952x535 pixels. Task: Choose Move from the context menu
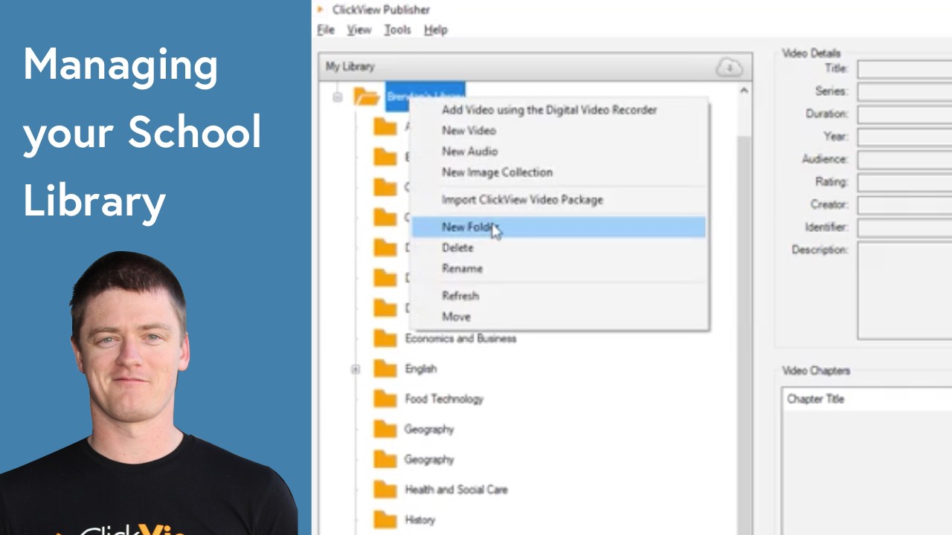(x=559, y=317)
